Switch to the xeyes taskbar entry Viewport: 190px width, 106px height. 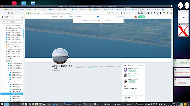[x=118, y=104]
